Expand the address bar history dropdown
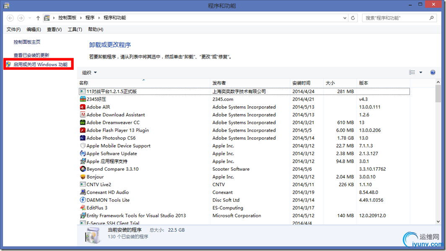This screenshot has height=251, width=446. click(345, 18)
